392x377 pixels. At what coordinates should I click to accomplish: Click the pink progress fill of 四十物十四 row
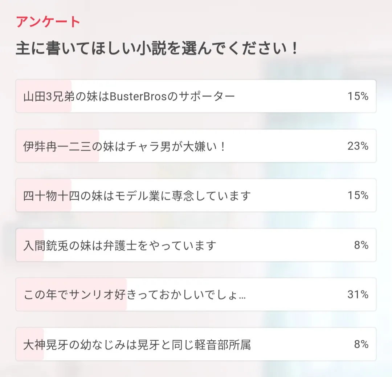[x=44, y=206]
